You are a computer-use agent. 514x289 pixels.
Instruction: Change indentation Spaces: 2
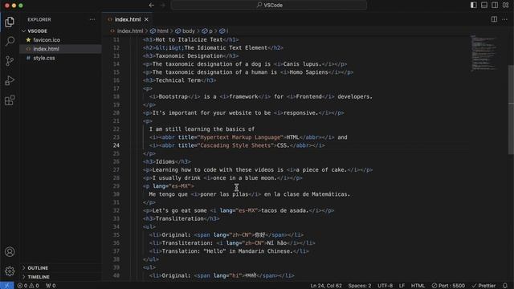tap(360, 286)
